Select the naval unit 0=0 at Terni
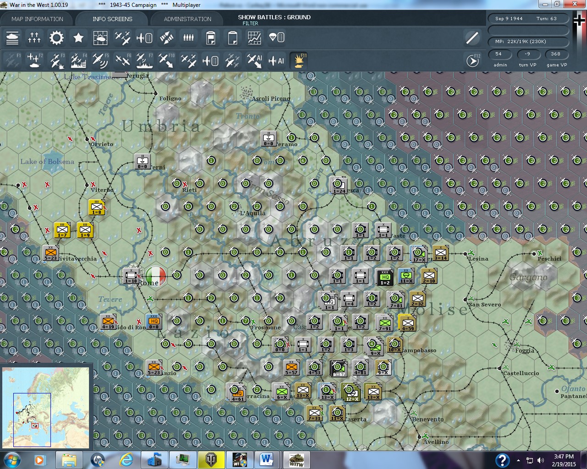Image resolution: width=587 pixels, height=469 pixels. coord(143,162)
